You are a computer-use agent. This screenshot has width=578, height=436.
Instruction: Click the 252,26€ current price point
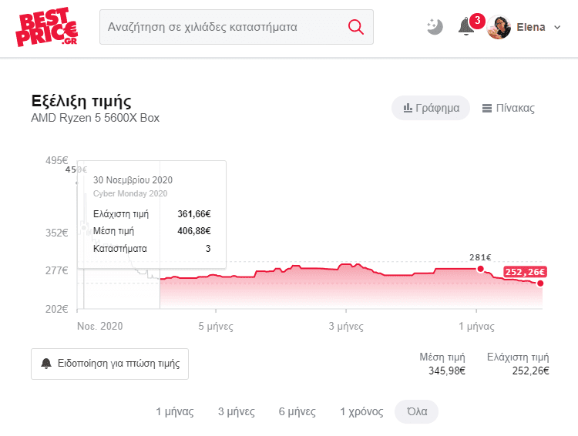540,283
